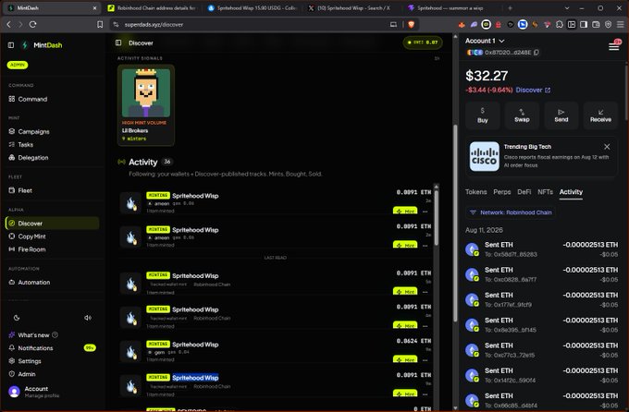Click the main page scrollbar
Screen dimensions: 629x412
tap(455, 223)
